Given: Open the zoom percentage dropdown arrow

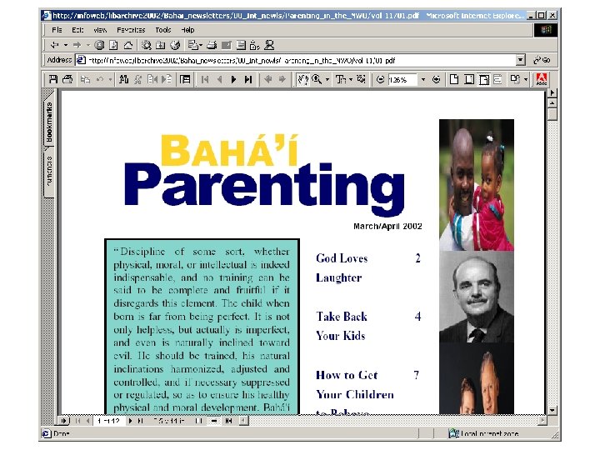Looking at the screenshot, I should click(422, 80).
